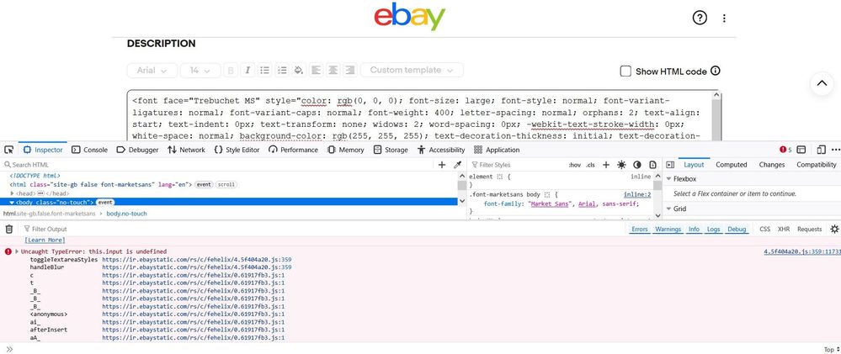Insert numbered list in description editor
841x354 pixels.
click(282, 70)
